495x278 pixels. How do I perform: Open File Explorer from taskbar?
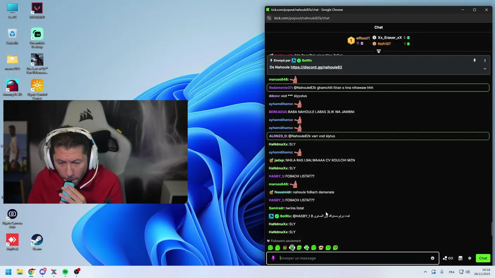click(20, 272)
